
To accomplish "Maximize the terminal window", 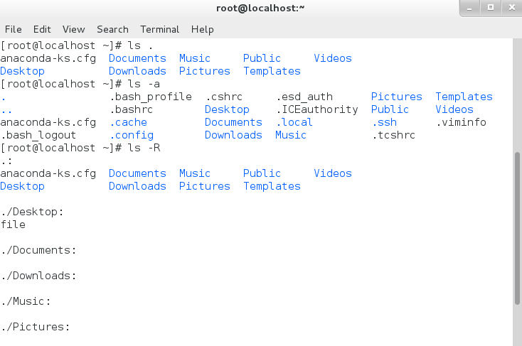I will pos(491,8).
